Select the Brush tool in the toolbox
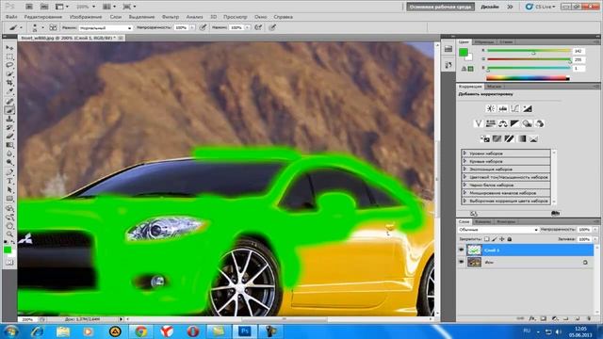 pos(9,110)
